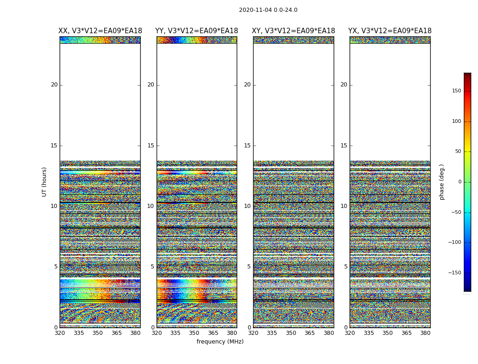Image resolution: width=478 pixels, height=364 pixels.
Task: Click inside the YY phase waterfall plot
Action: (197, 182)
